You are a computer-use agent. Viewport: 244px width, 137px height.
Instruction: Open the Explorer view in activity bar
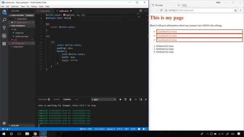pyautogui.click(x=4, y=12)
